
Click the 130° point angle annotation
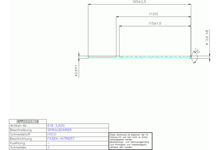pos(196,51)
